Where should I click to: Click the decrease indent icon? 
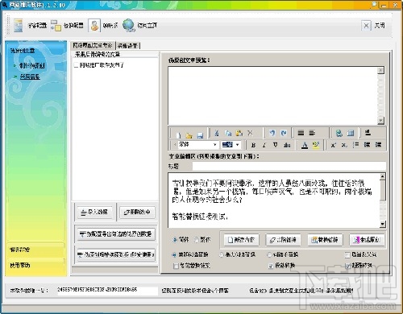367,145
